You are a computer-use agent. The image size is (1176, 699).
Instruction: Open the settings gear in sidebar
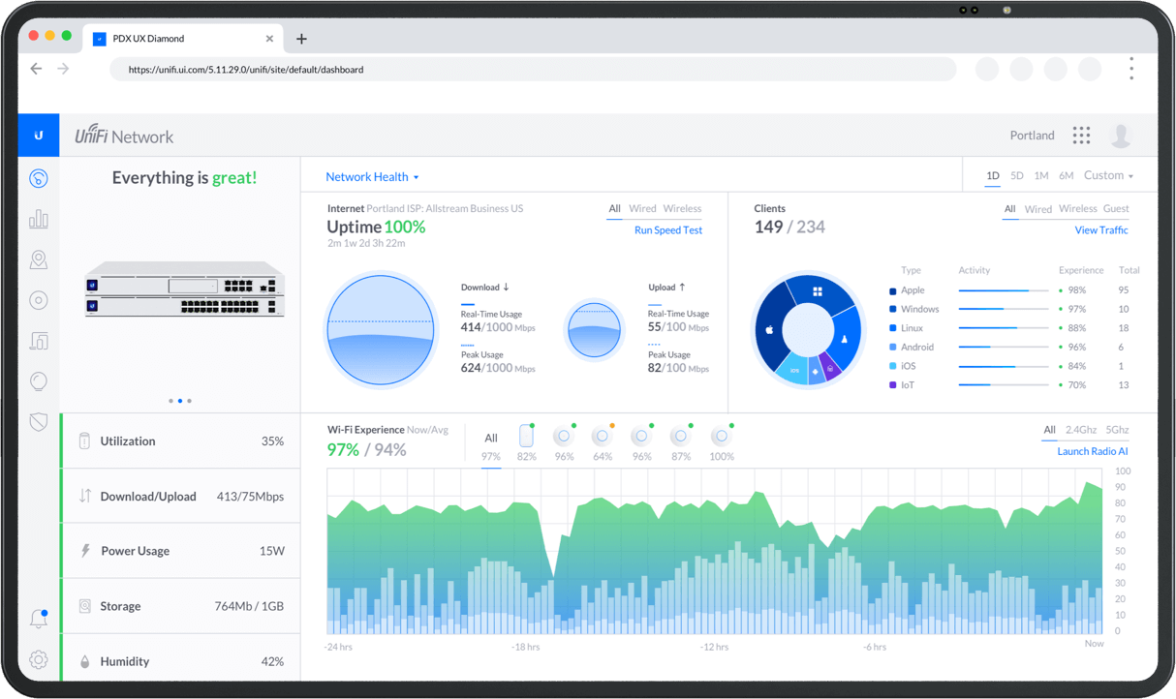point(39,660)
